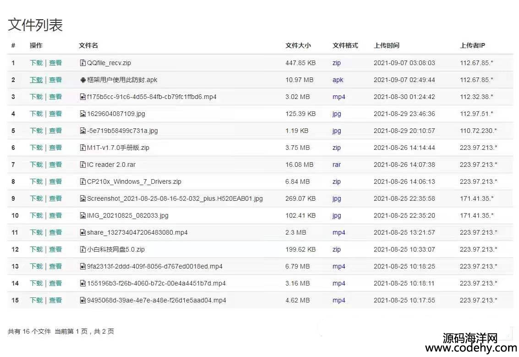Click upload time 2021-08-25 10:17:55

404,300
